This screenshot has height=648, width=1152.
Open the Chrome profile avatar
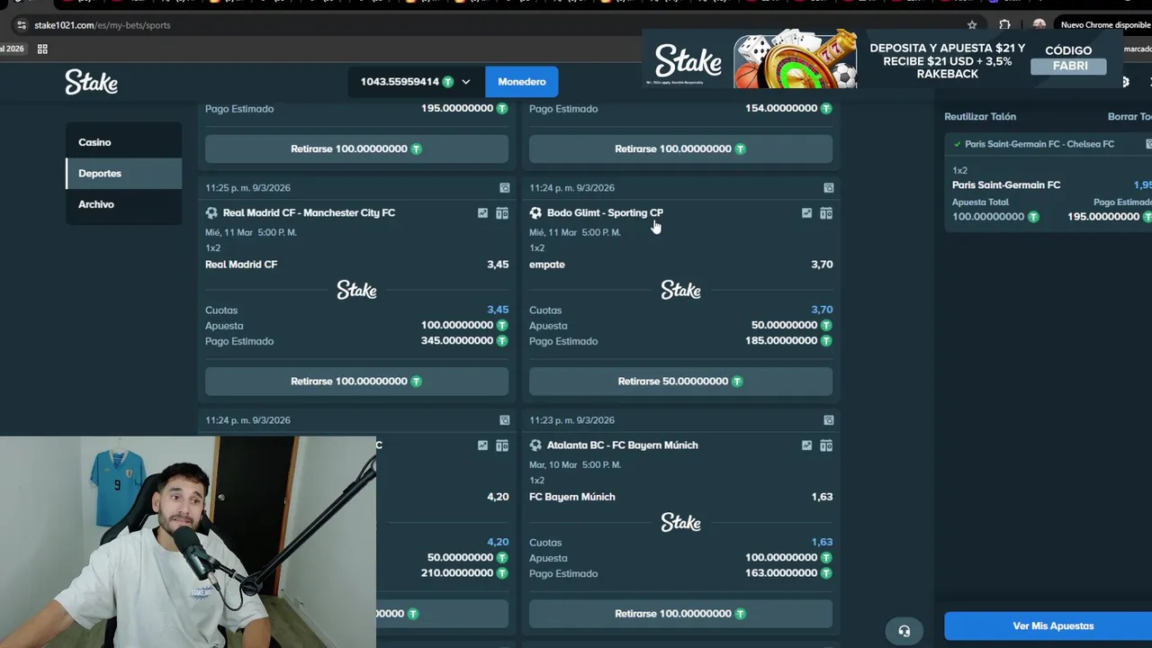pos(1039,25)
